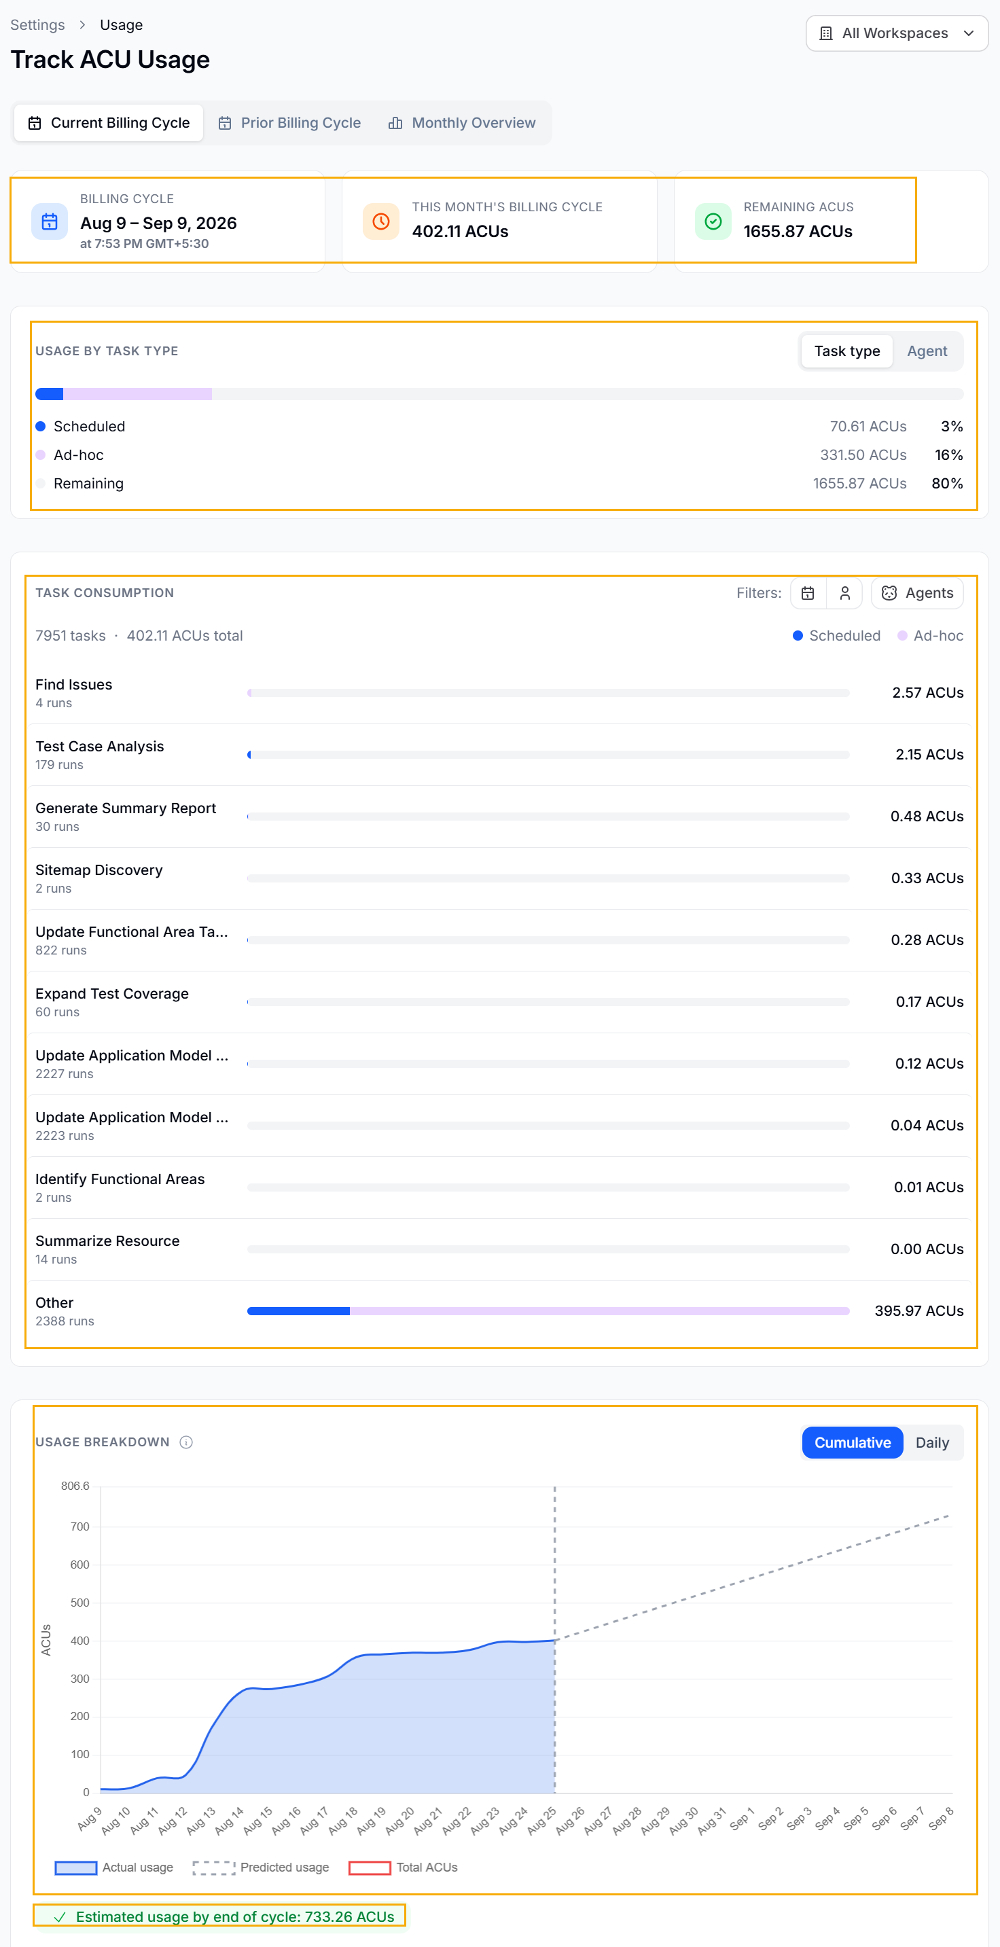Toggle Predicted usage legend item
This screenshot has height=1947, width=1000.
pyautogui.click(x=262, y=1868)
